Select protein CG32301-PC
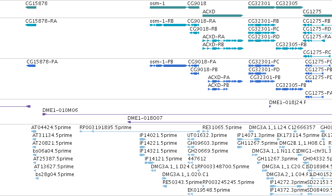The image size is (332, 196). 264,62
